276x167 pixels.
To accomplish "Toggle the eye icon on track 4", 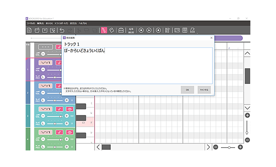I will click(69, 132).
